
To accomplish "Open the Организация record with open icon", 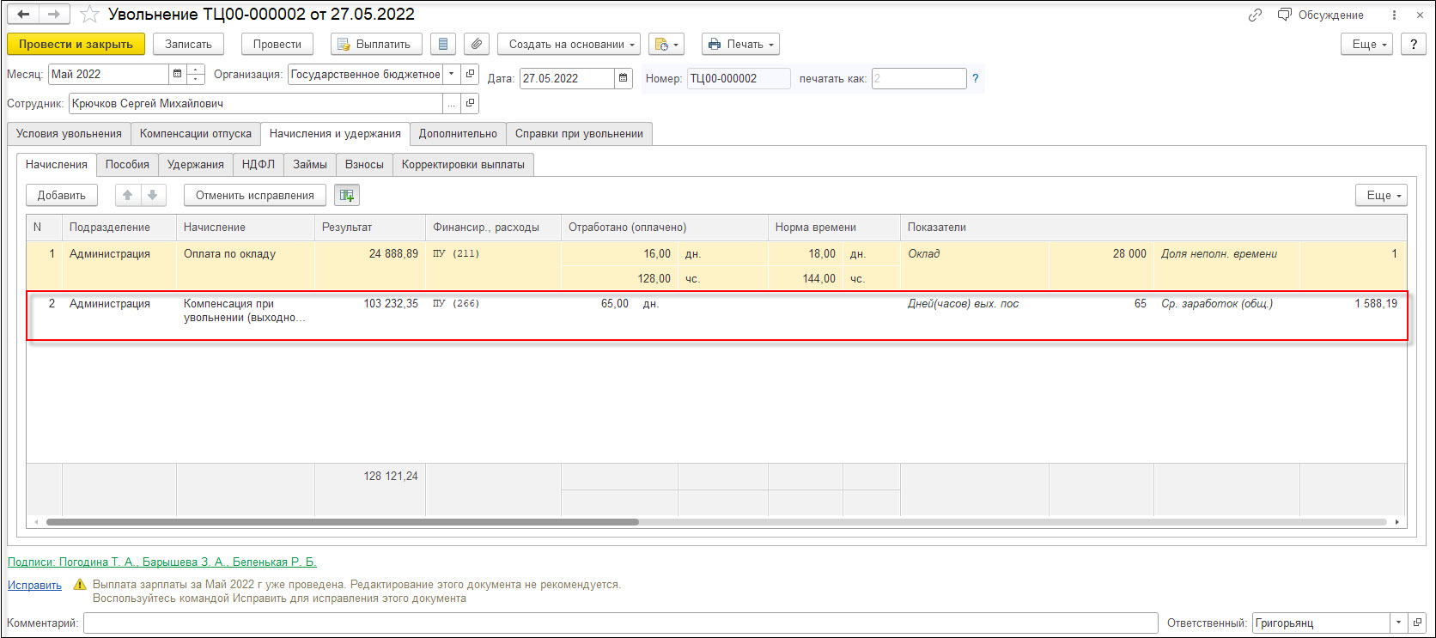I will click(470, 75).
